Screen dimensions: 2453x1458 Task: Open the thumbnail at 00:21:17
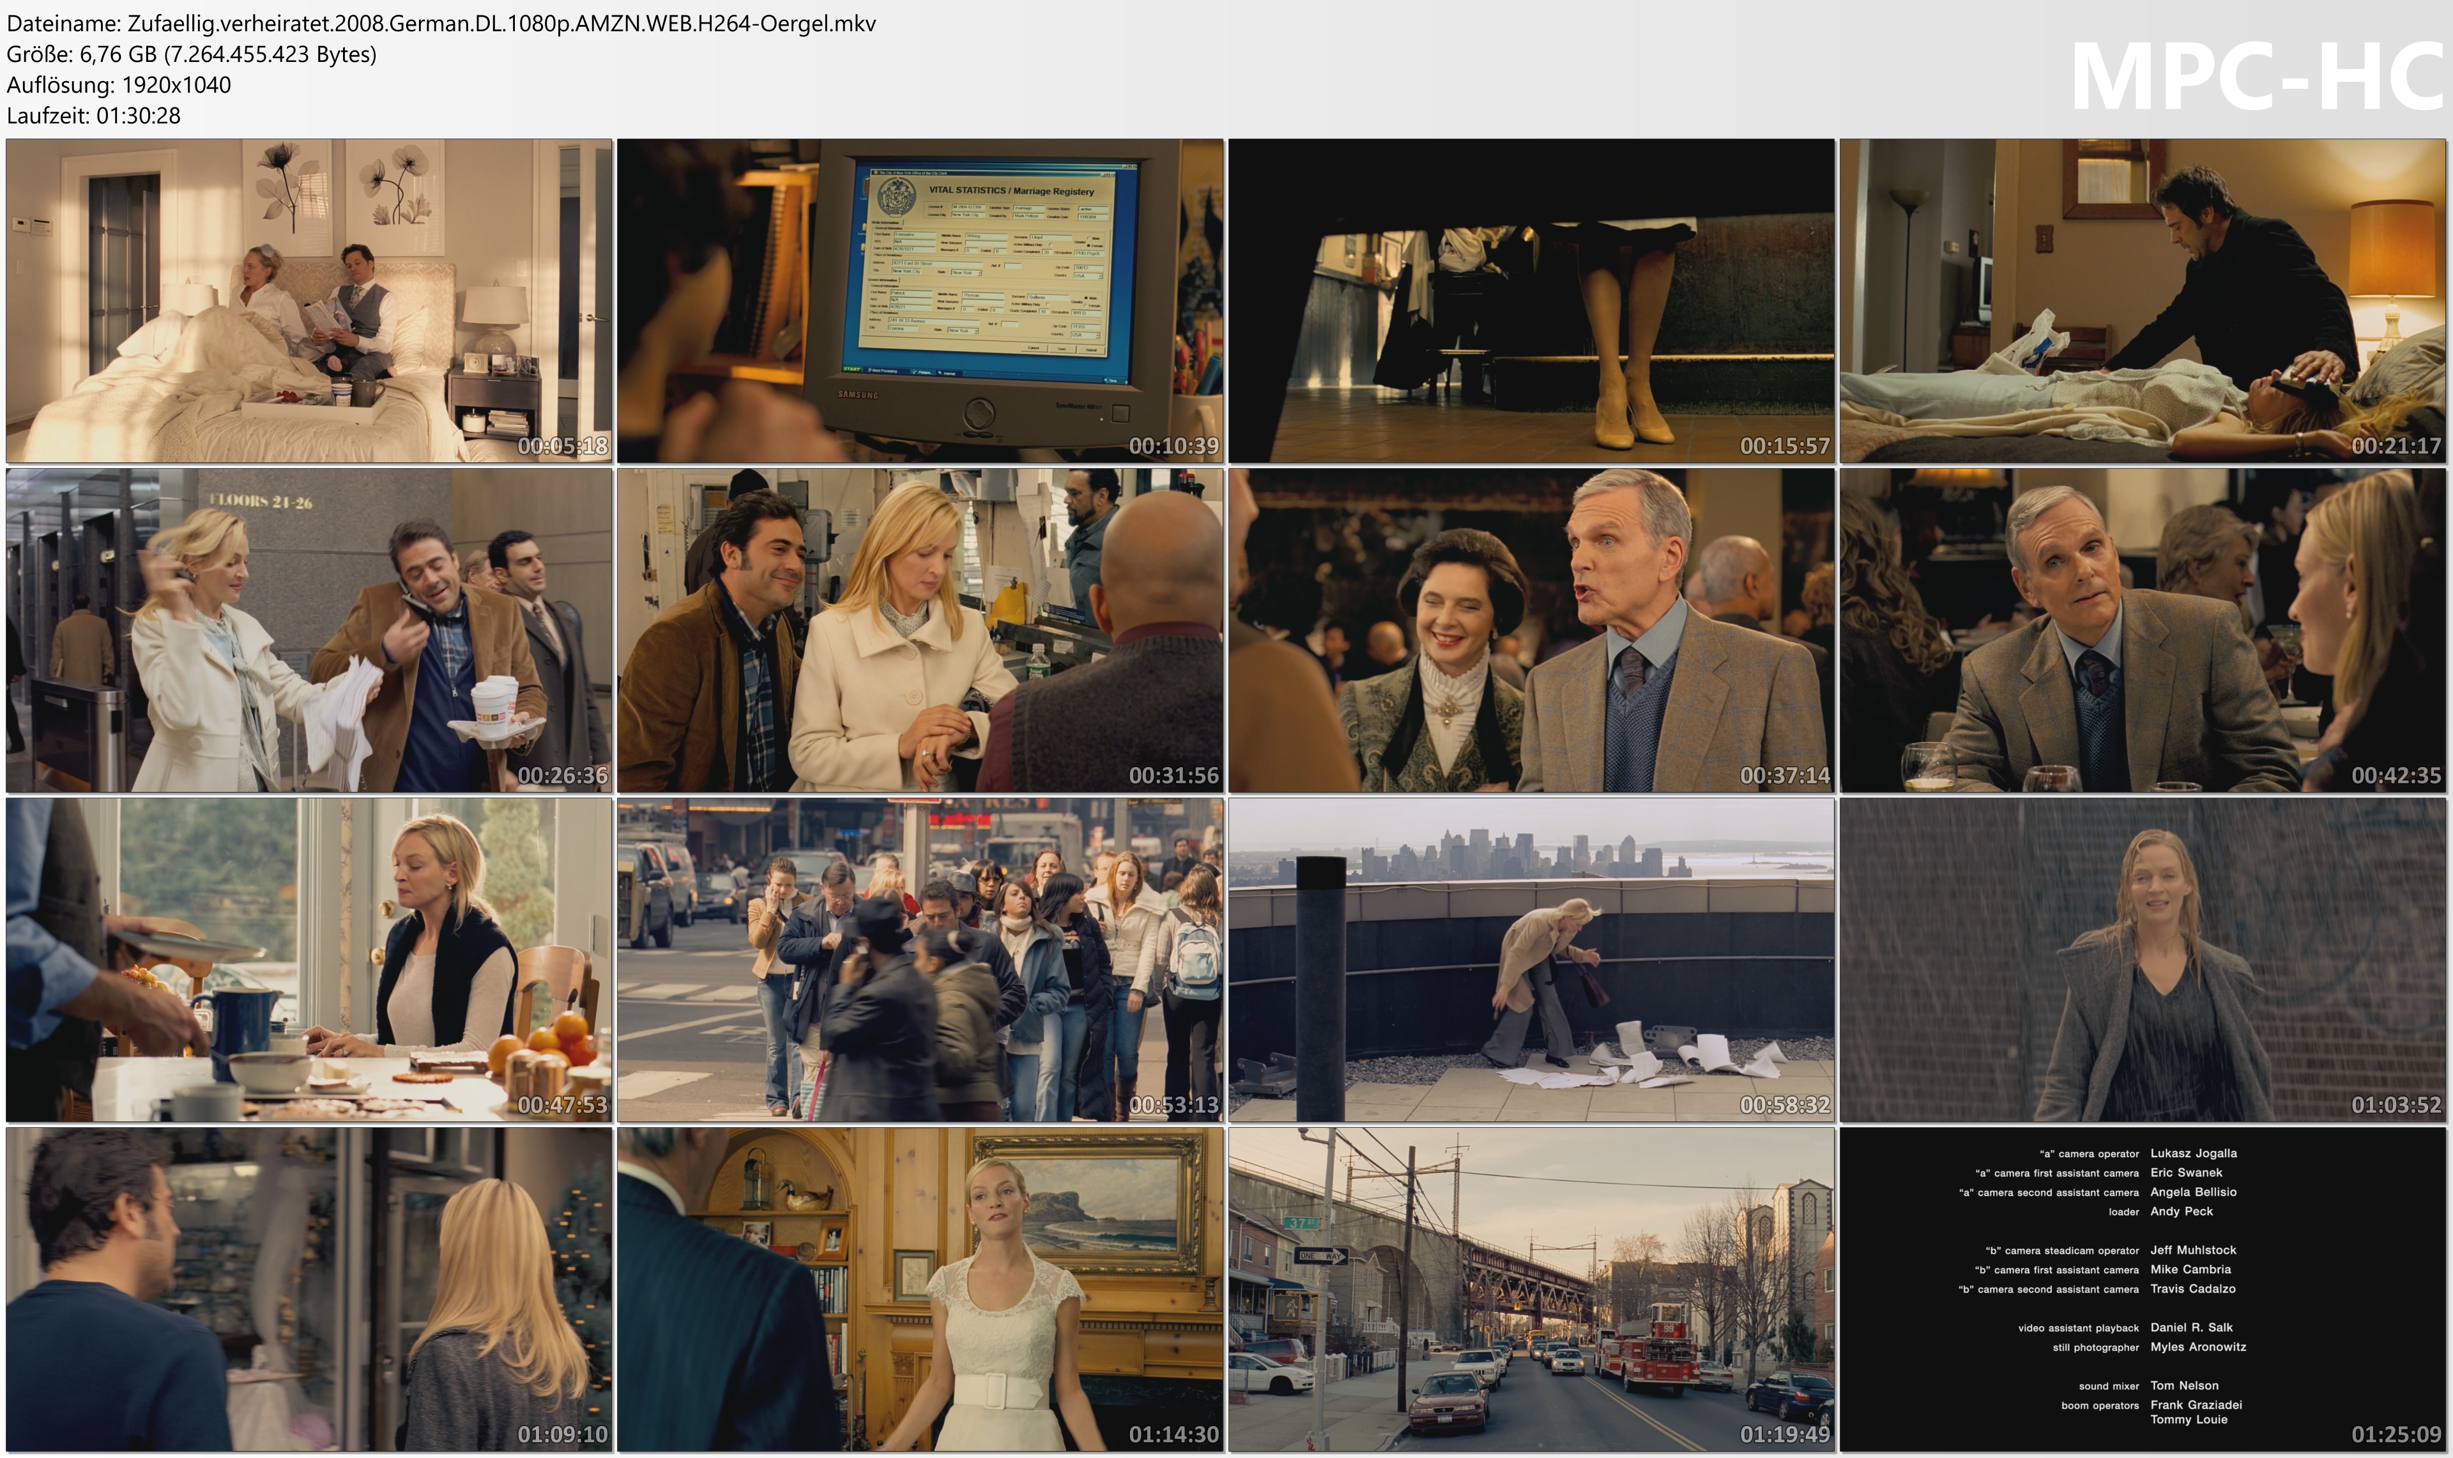click(2143, 301)
